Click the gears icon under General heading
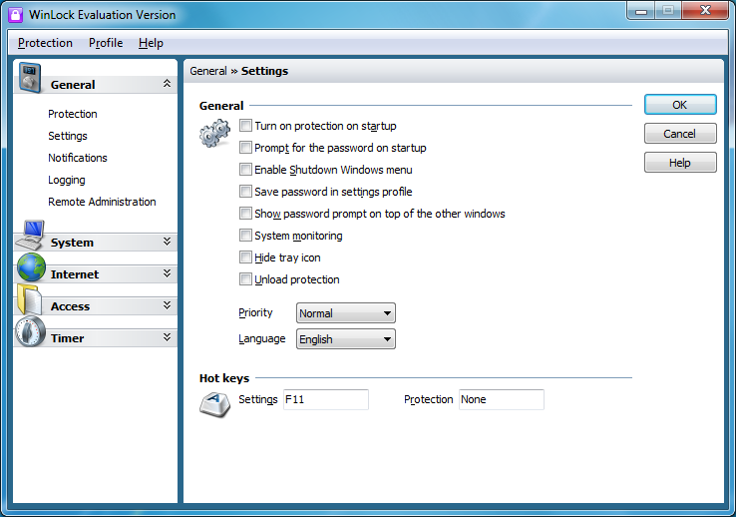736x517 pixels. pos(215,134)
